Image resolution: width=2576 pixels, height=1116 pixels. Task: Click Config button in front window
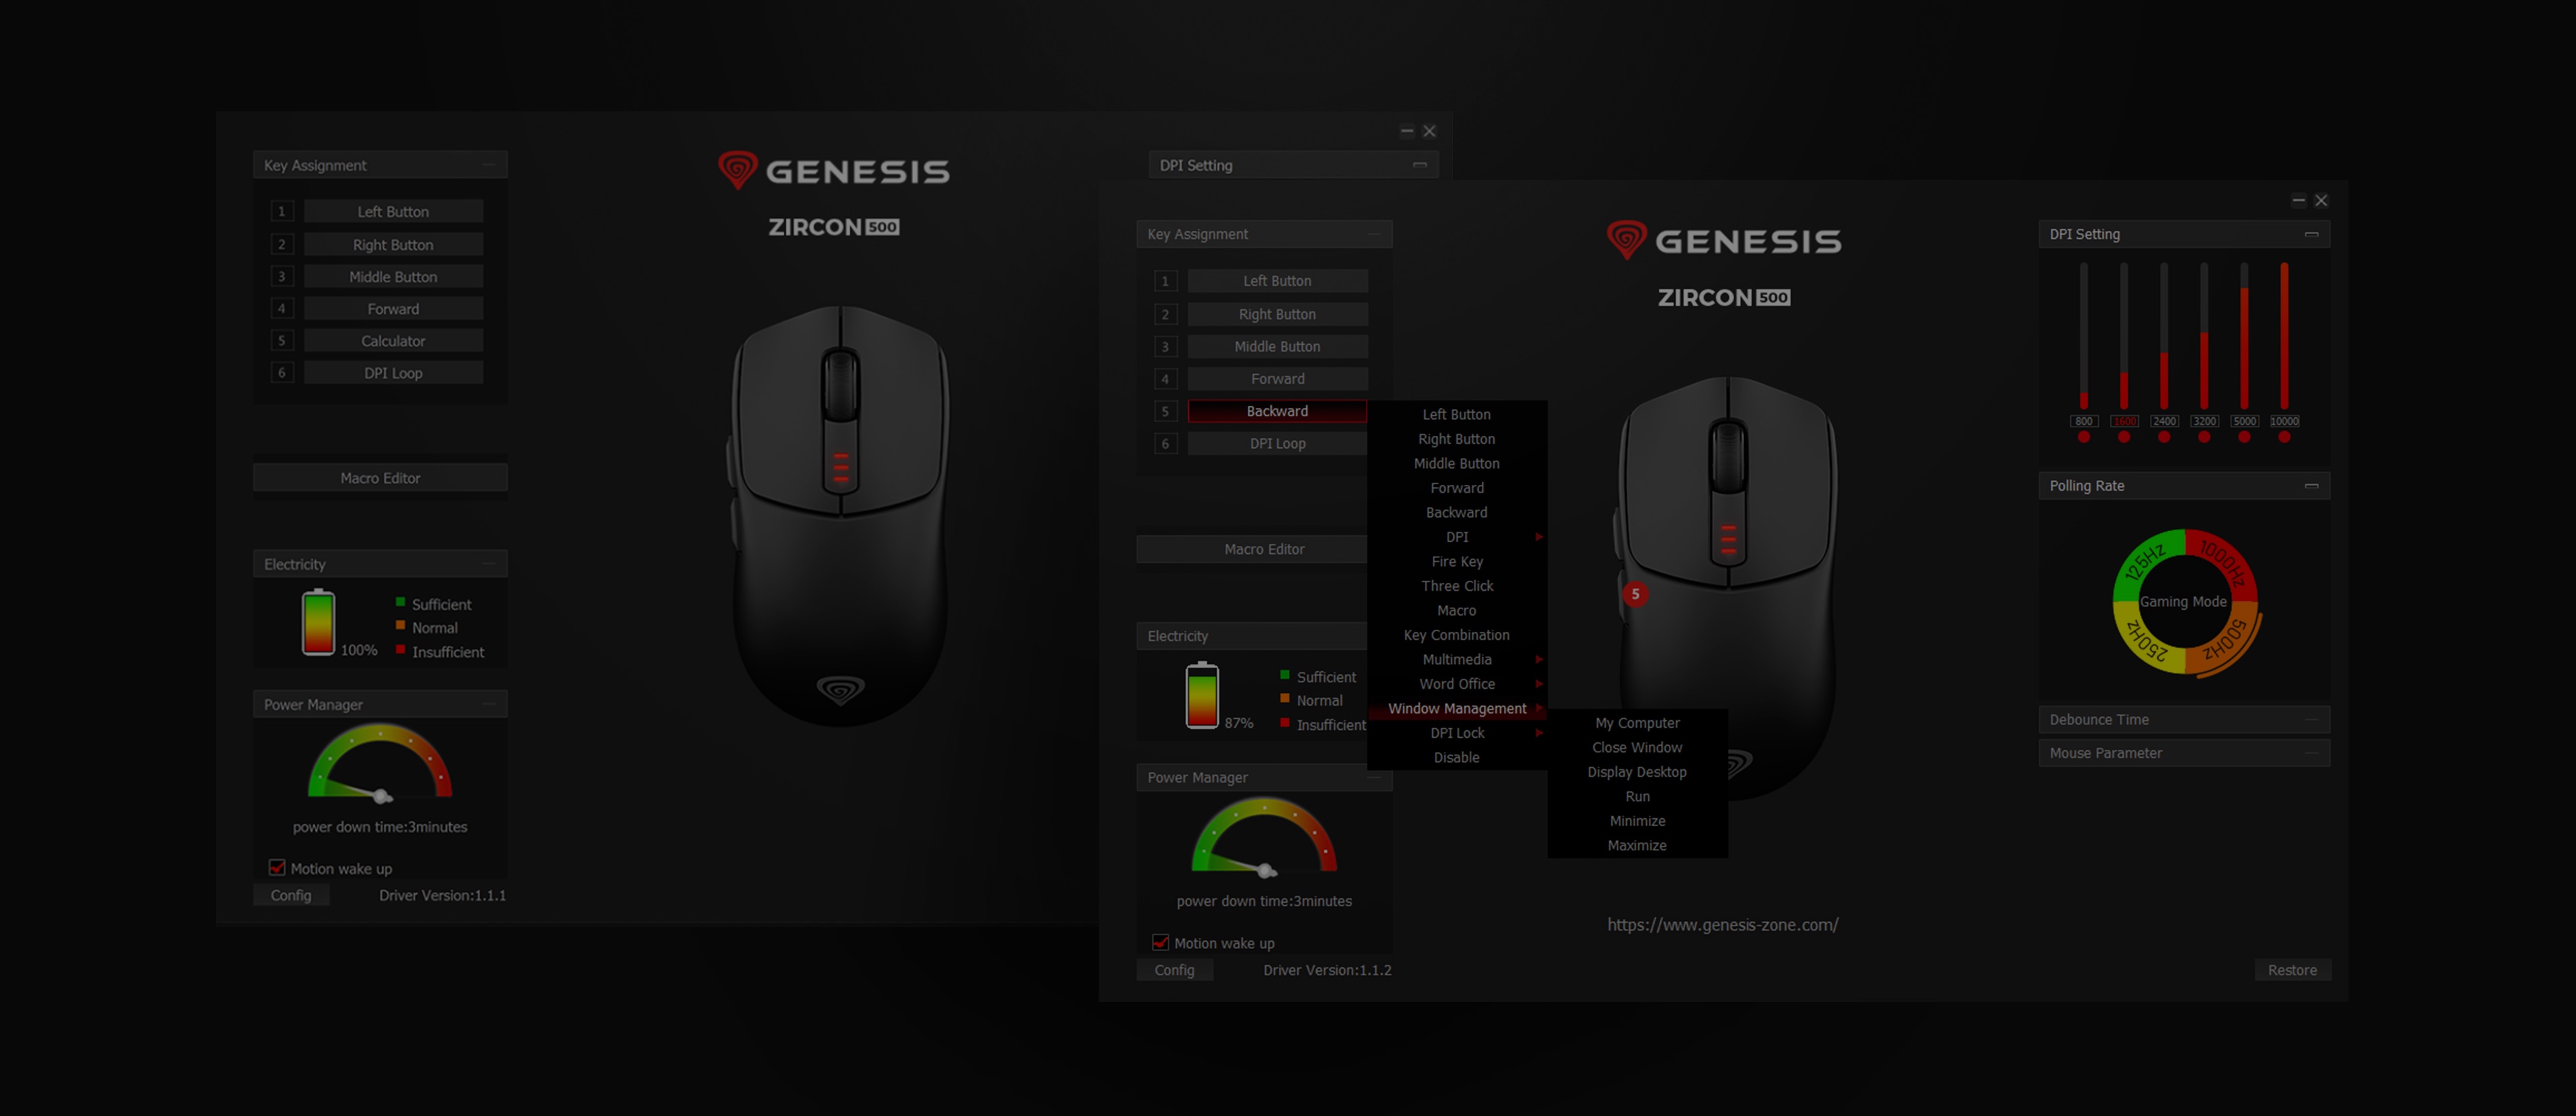click(1174, 970)
